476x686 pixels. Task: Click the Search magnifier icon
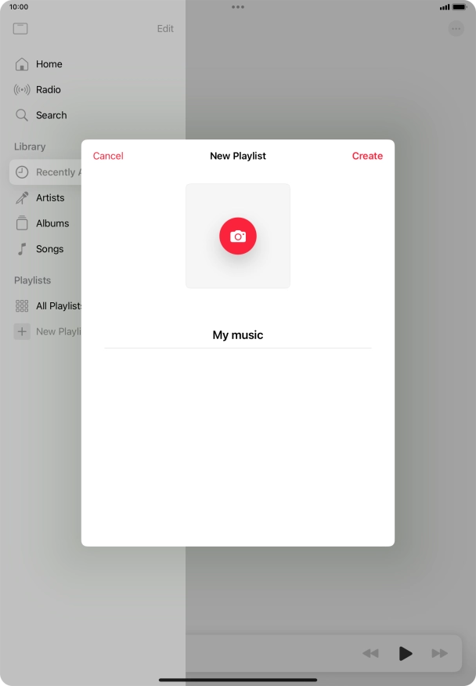click(22, 115)
